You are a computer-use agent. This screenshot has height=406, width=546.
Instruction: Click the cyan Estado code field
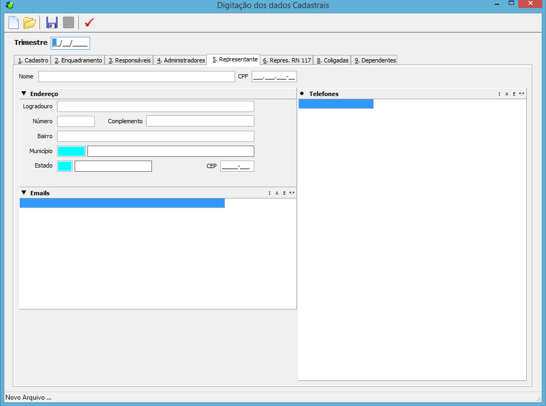tap(65, 166)
